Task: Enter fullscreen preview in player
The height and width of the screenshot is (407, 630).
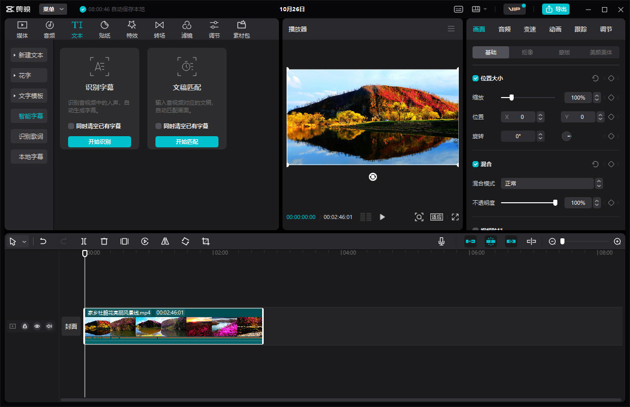Action: tap(455, 217)
